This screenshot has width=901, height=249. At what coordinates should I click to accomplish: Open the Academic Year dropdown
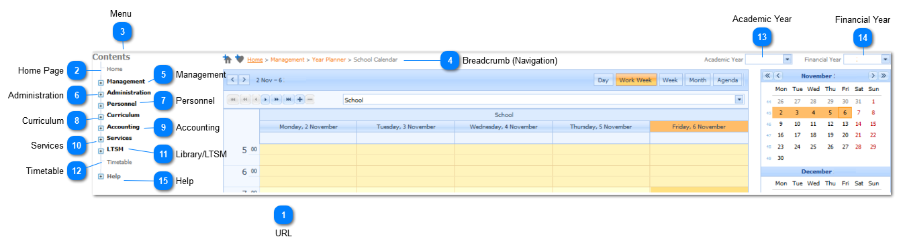pos(788,60)
